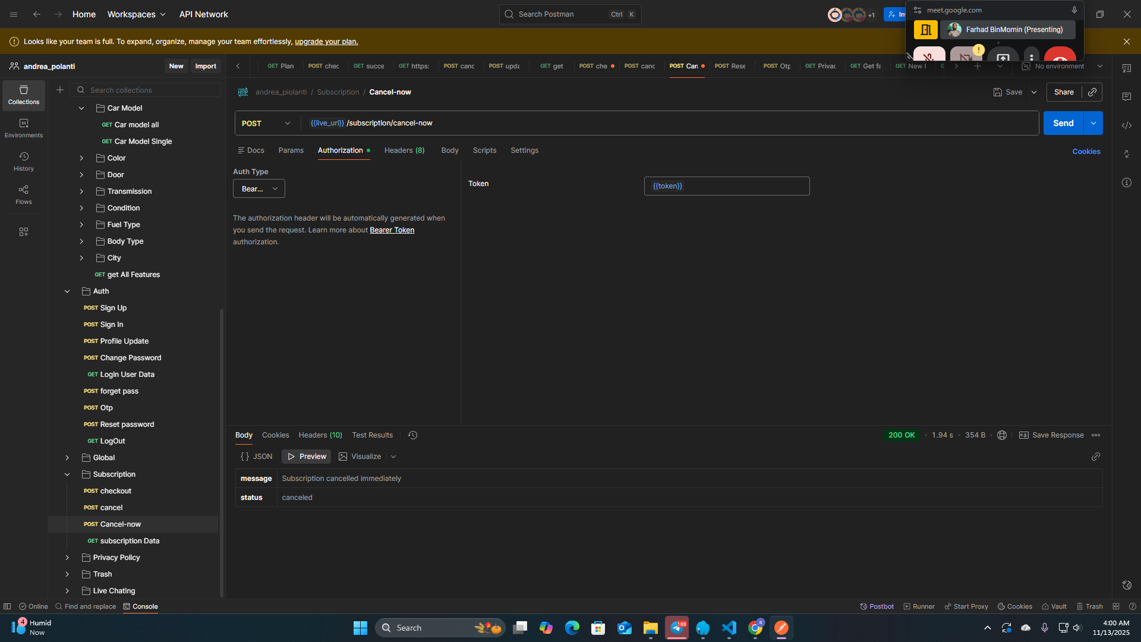Open the response history clock icon
Image resolution: width=1141 pixels, height=642 pixels.
(x=413, y=435)
